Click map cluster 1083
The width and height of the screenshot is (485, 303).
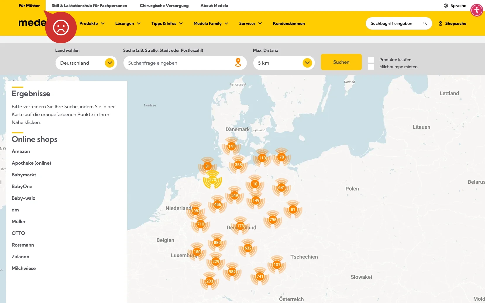[x=196, y=211]
